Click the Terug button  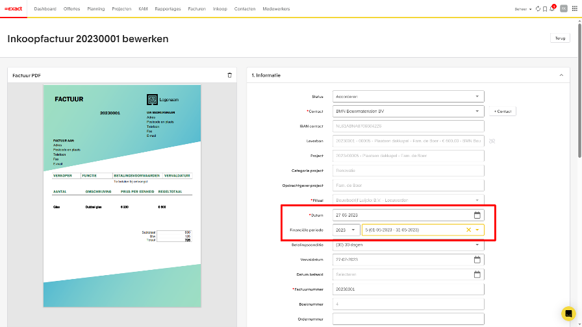560,38
